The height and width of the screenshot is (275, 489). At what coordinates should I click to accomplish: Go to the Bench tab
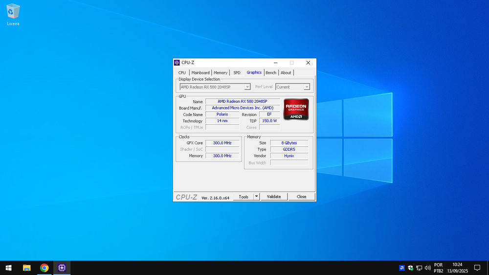click(x=271, y=73)
